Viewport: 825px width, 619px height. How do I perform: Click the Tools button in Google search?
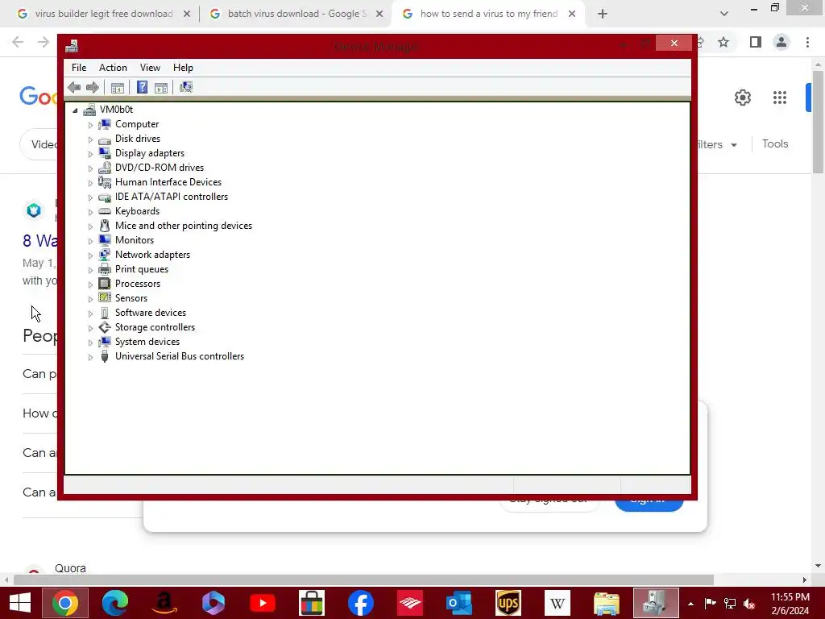(x=775, y=143)
